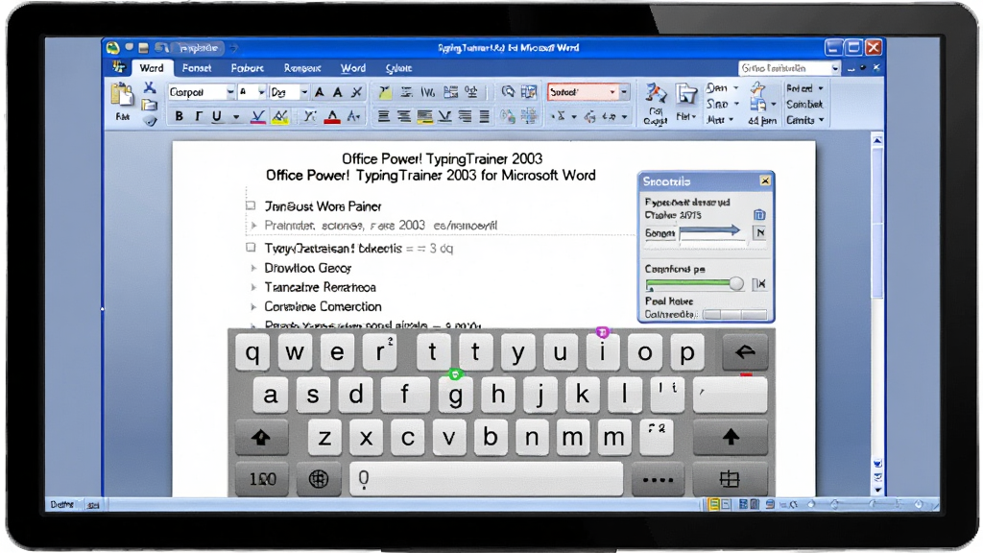Close the Sreontils side panel
This screenshot has width=983, height=553.
point(765,180)
